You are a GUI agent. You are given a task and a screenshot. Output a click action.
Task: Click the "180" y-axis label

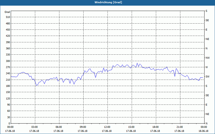[x=8, y=86]
